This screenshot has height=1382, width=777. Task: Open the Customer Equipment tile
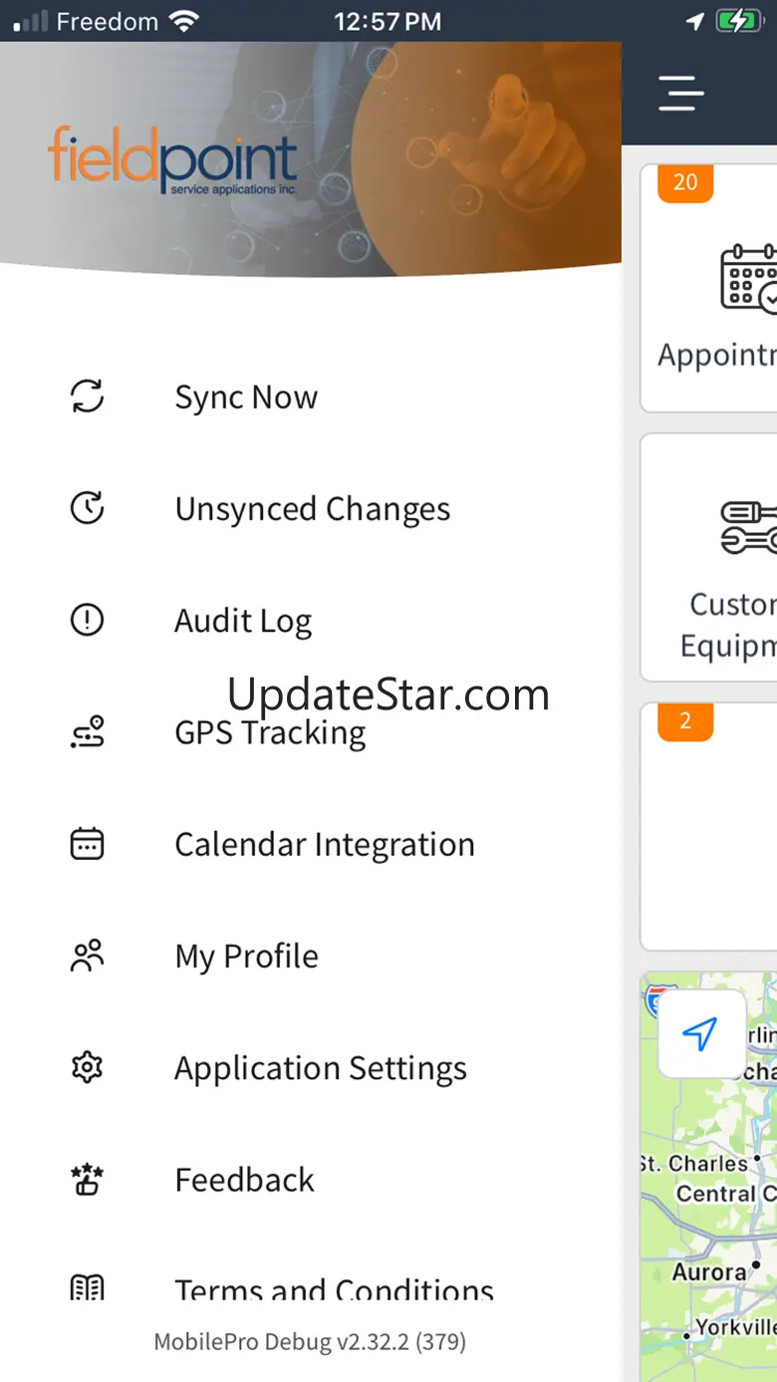point(711,558)
